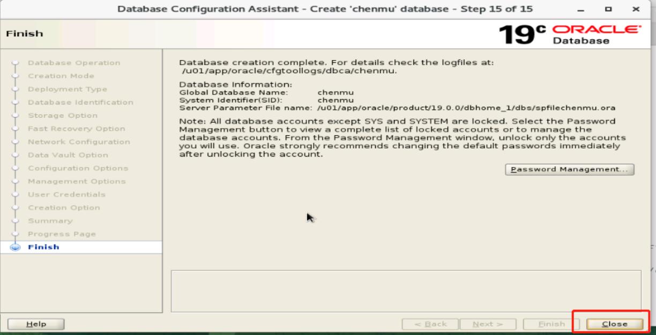Select the Management Options step
The image size is (656, 335).
tap(77, 181)
